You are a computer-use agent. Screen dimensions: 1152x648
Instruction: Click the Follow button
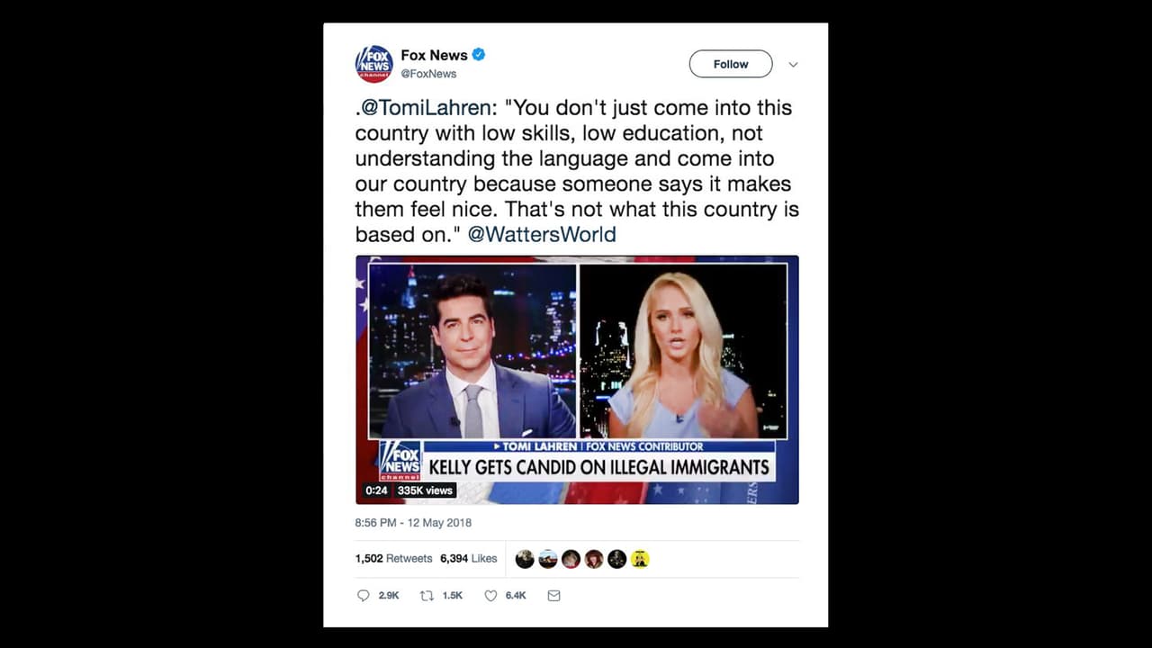tap(731, 64)
